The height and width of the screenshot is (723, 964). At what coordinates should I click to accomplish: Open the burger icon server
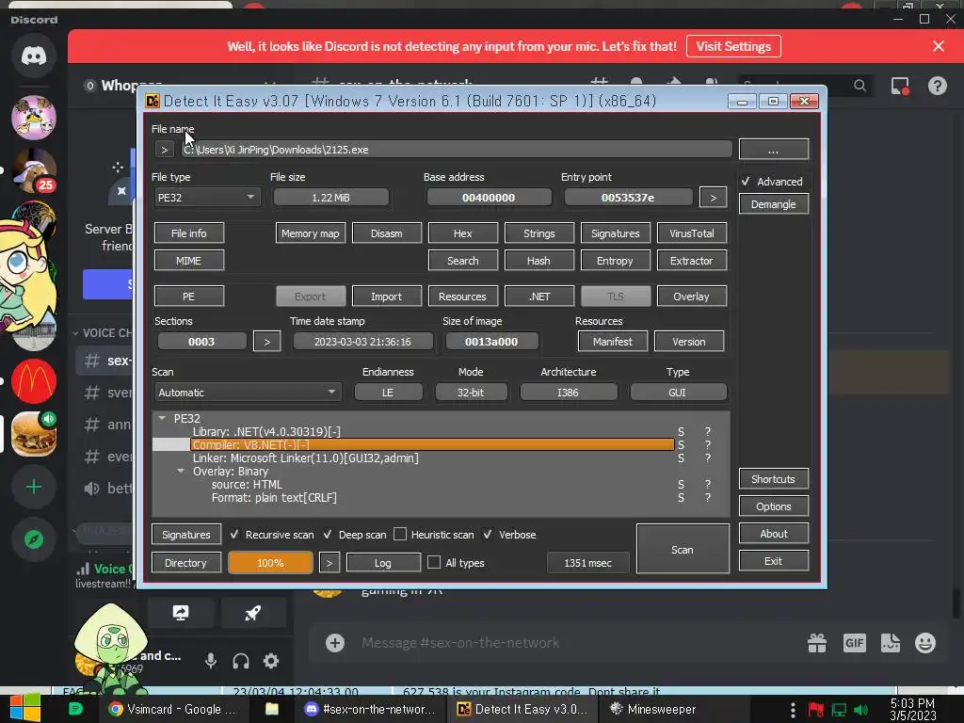[x=34, y=434]
